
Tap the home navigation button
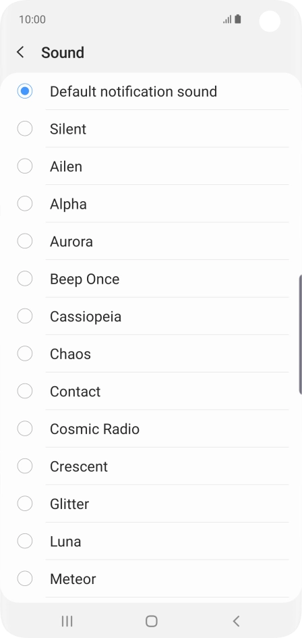[x=151, y=621]
